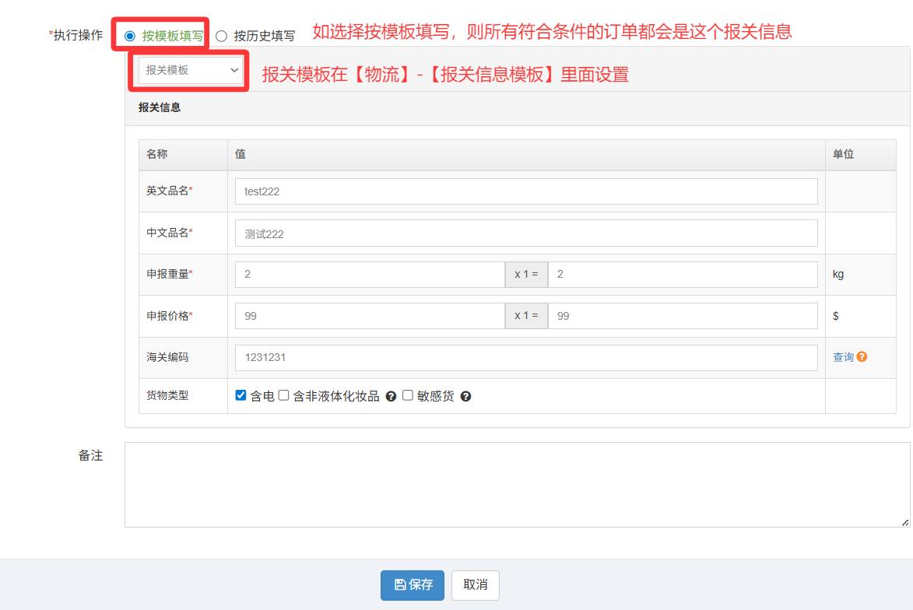Click the 保存 save button
This screenshot has width=913, height=610.
412,585
